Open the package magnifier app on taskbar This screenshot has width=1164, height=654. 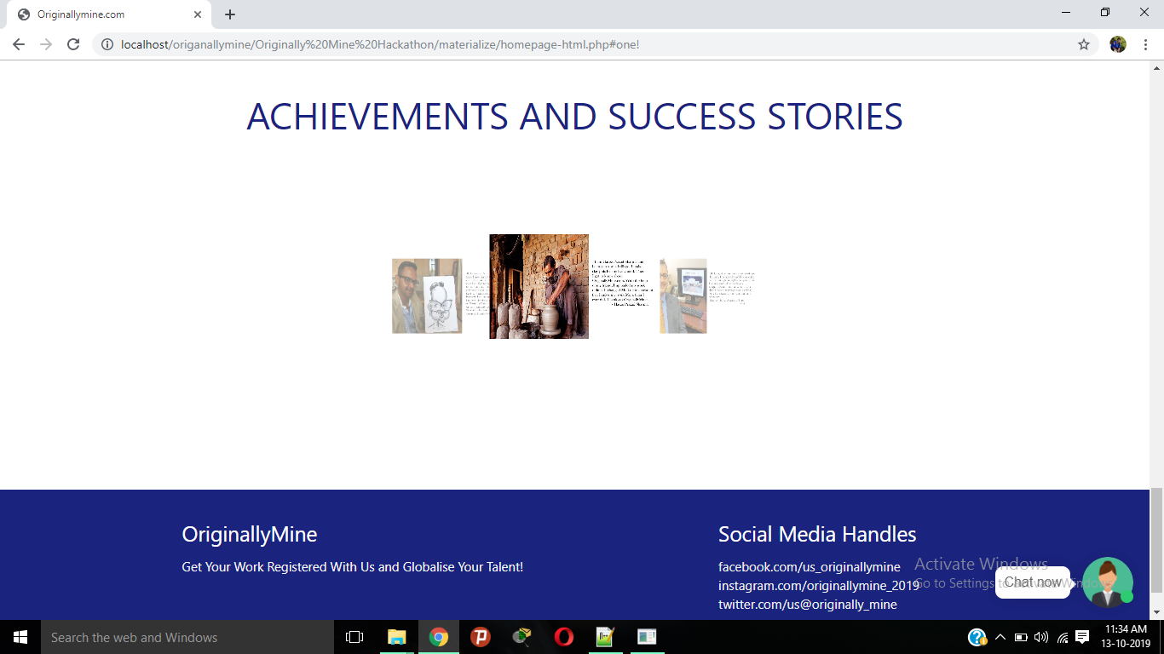click(x=521, y=637)
